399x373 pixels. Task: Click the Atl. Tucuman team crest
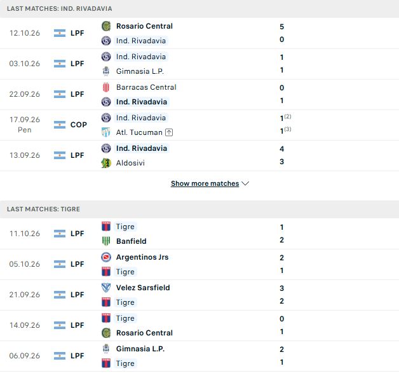pyautogui.click(x=106, y=132)
